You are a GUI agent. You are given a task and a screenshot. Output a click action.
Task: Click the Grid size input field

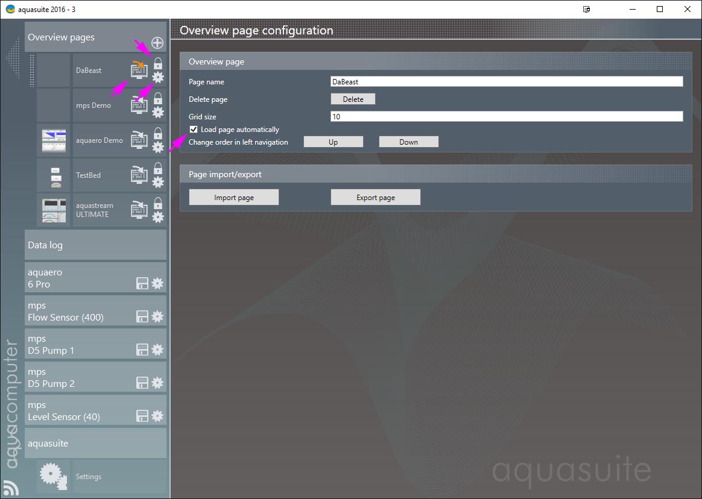click(507, 117)
